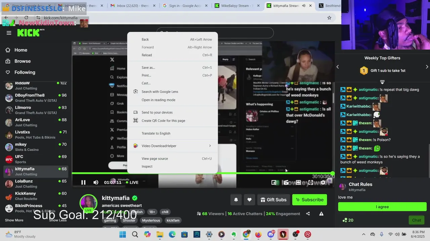The height and width of the screenshot is (241, 430).
Task: Open Lilmorro channel in sidebar
Action: tap(36, 110)
